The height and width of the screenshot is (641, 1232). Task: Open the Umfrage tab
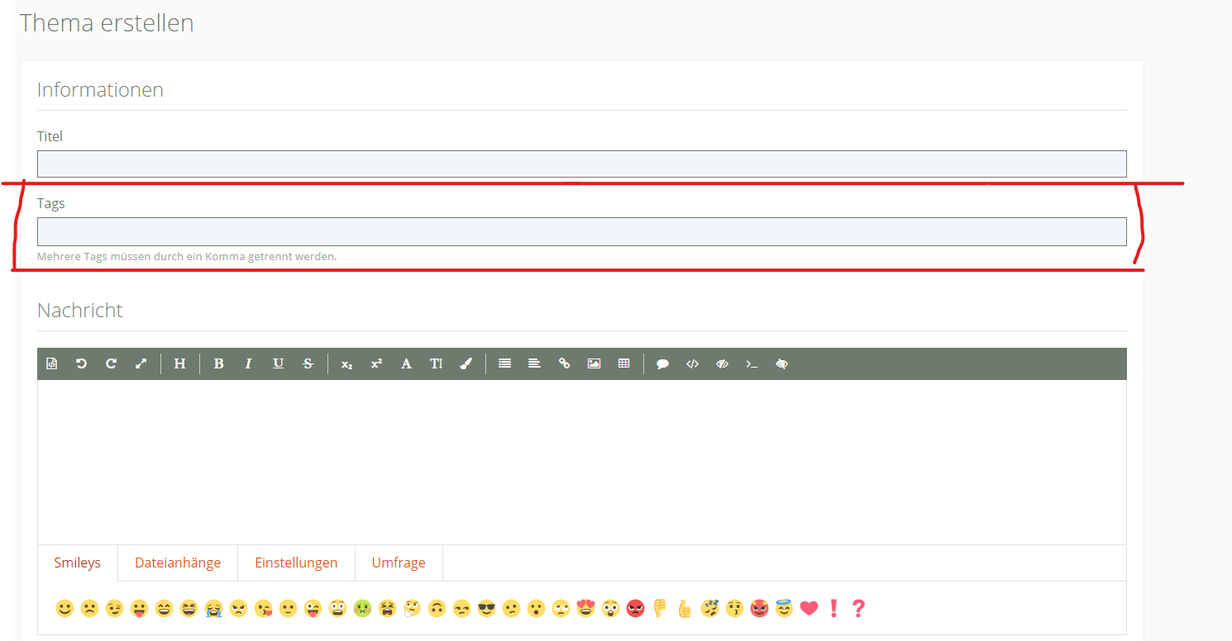(399, 563)
